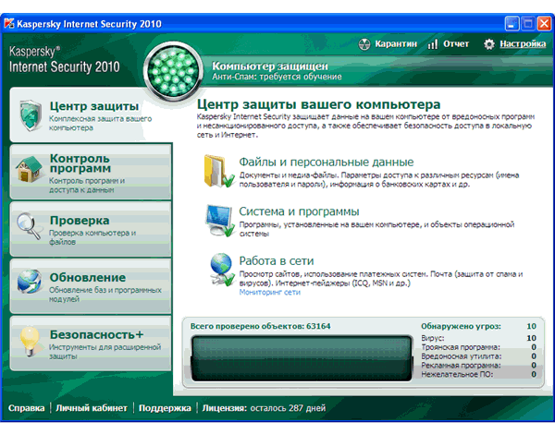Click the light bulb icon of Безопасность+
This screenshot has width=555, height=434.
pyautogui.click(x=30, y=342)
